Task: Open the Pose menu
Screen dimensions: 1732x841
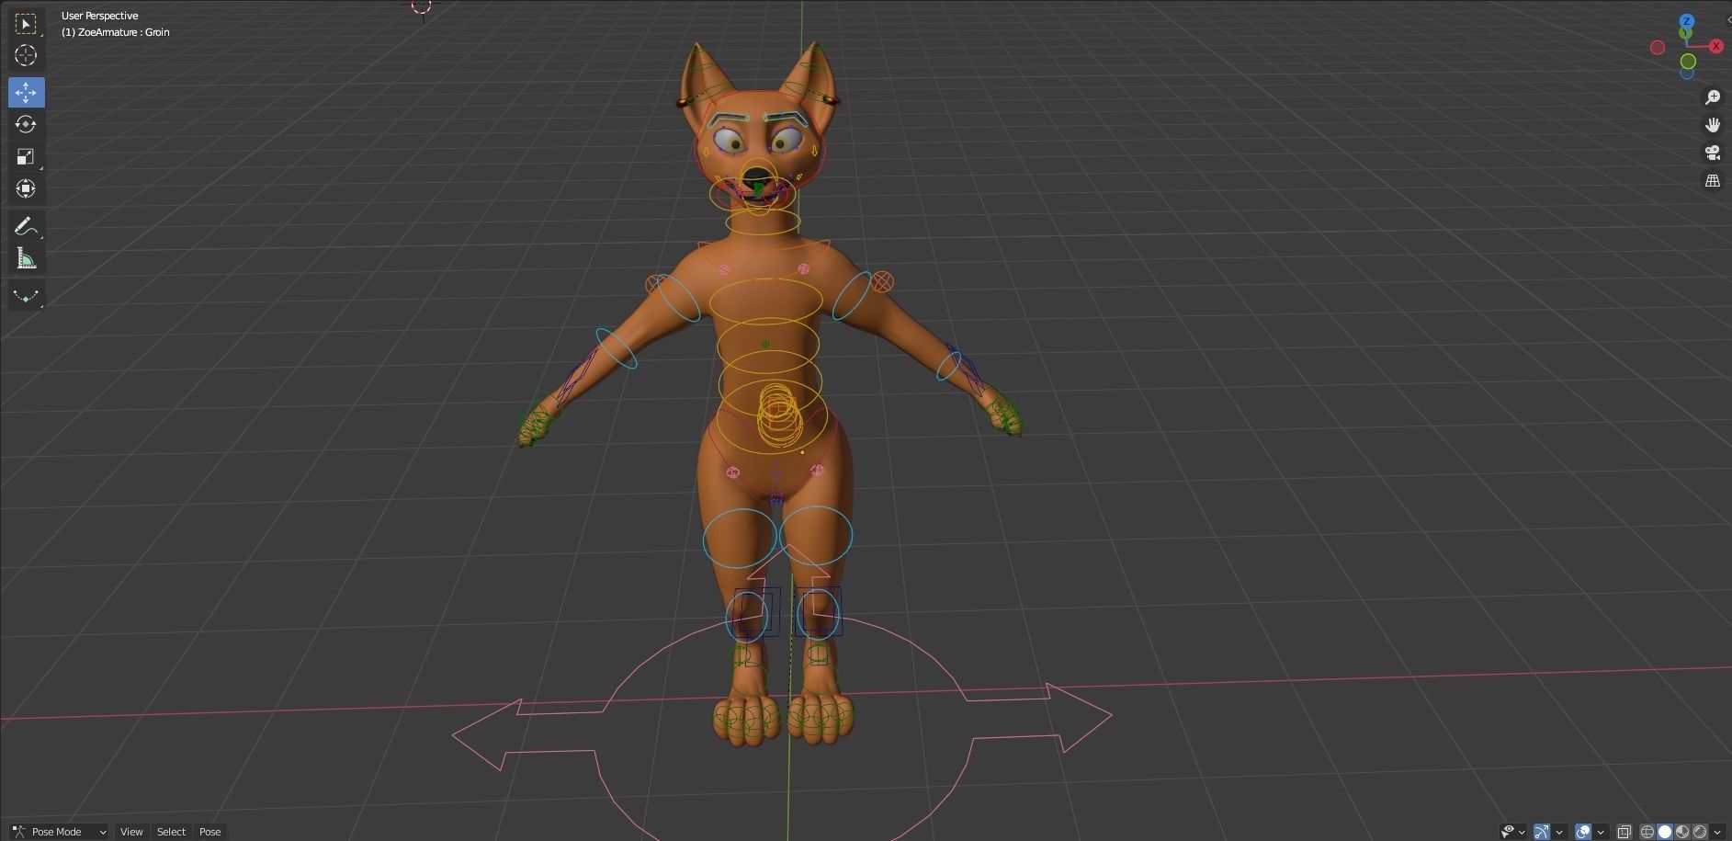Action: click(x=209, y=832)
